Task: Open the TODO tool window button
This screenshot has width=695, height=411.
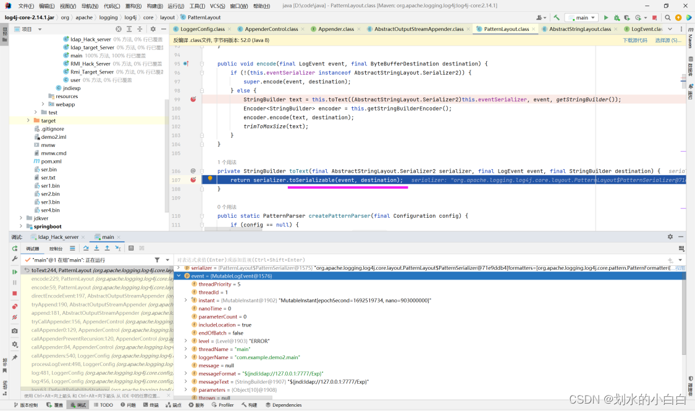Action: [x=103, y=405]
